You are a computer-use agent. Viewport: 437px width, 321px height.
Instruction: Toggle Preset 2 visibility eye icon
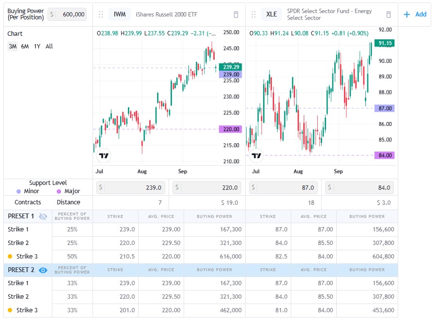click(43, 270)
